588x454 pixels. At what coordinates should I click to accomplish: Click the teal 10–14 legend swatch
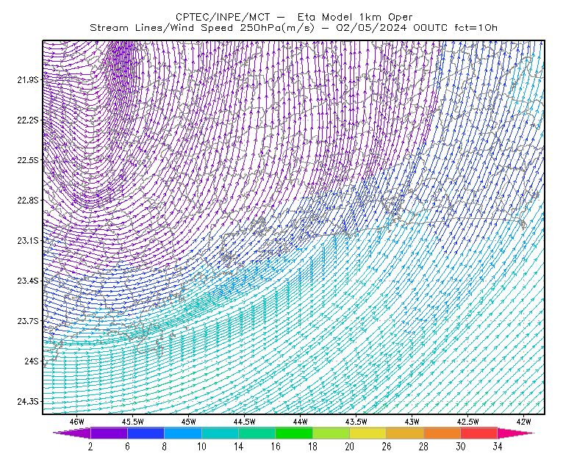point(220,433)
